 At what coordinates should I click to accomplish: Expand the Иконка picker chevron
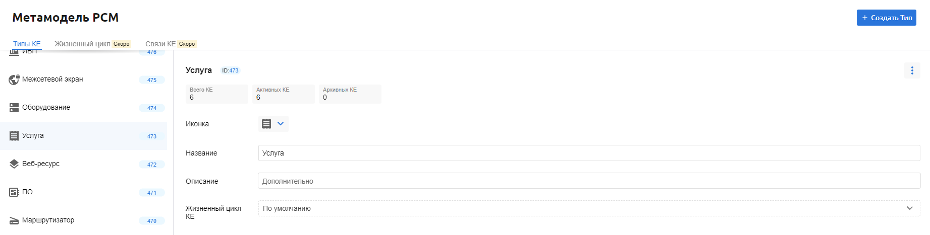point(281,124)
